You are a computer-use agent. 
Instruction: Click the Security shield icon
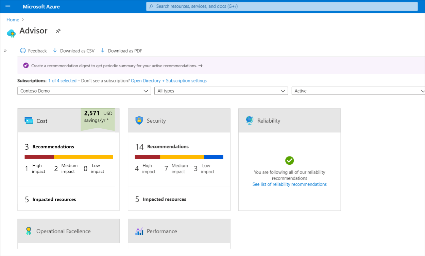(x=139, y=121)
